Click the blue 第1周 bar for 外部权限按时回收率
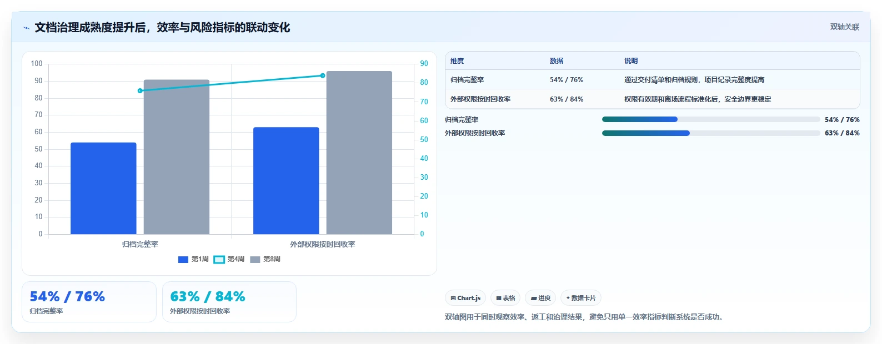Image resolution: width=882 pixels, height=344 pixels. coord(286,181)
